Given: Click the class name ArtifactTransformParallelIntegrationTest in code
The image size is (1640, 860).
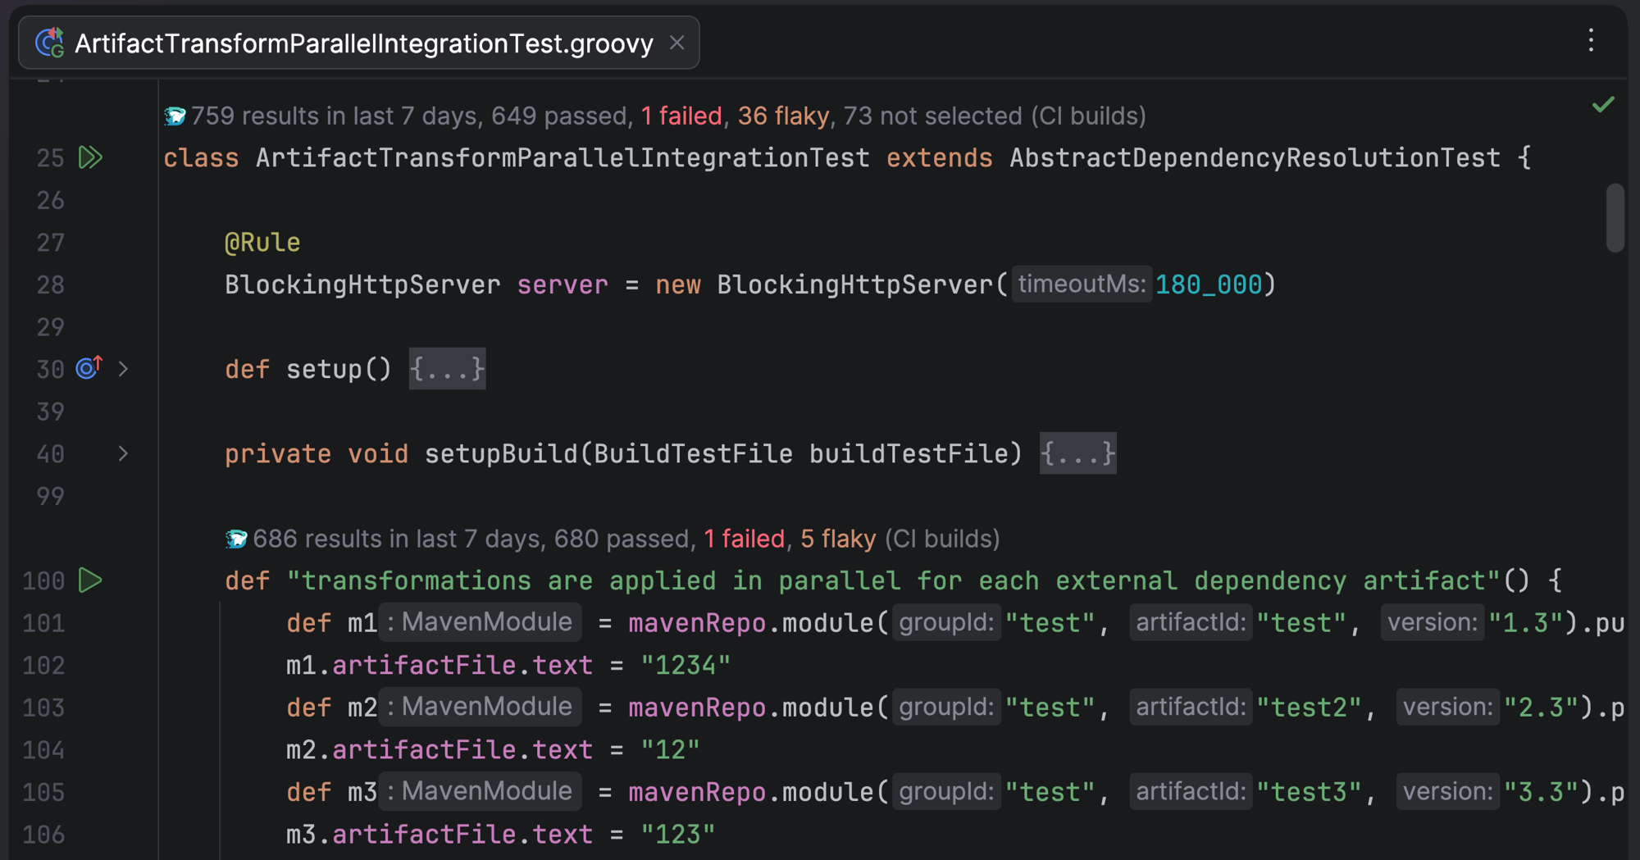Looking at the screenshot, I should (563, 157).
